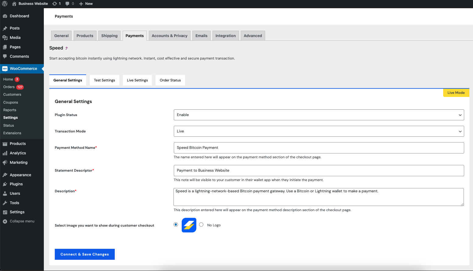Open the General tab of WooCommerce settings
The image size is (473, 271).
tap(61, 36)
